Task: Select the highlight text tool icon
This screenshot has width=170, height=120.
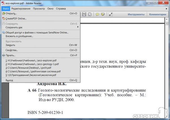Action: pyautogui.click(x=103, y=14)
